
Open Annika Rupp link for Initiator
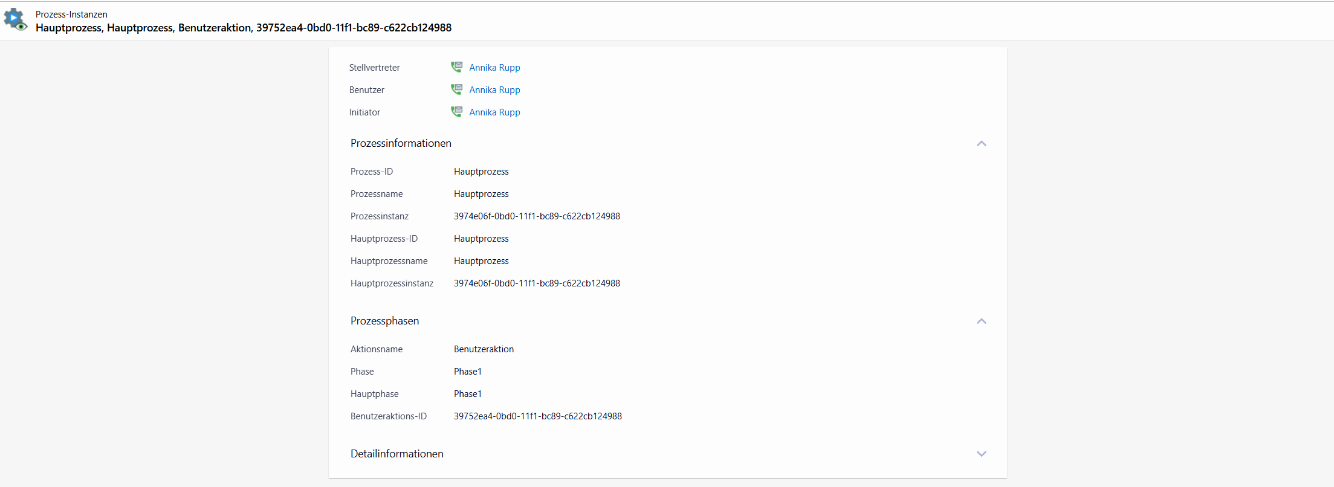pyautogui.click(x=494, y=112)
